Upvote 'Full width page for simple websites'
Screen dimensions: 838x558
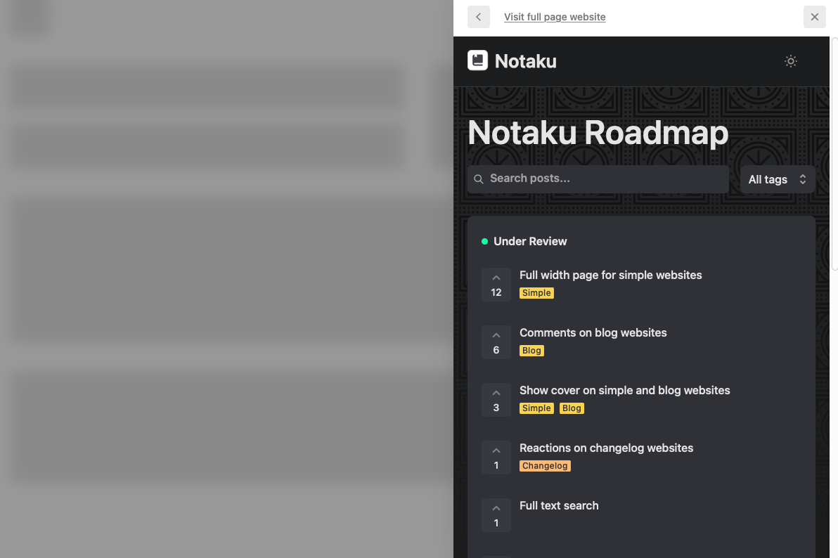click(496, 277)
